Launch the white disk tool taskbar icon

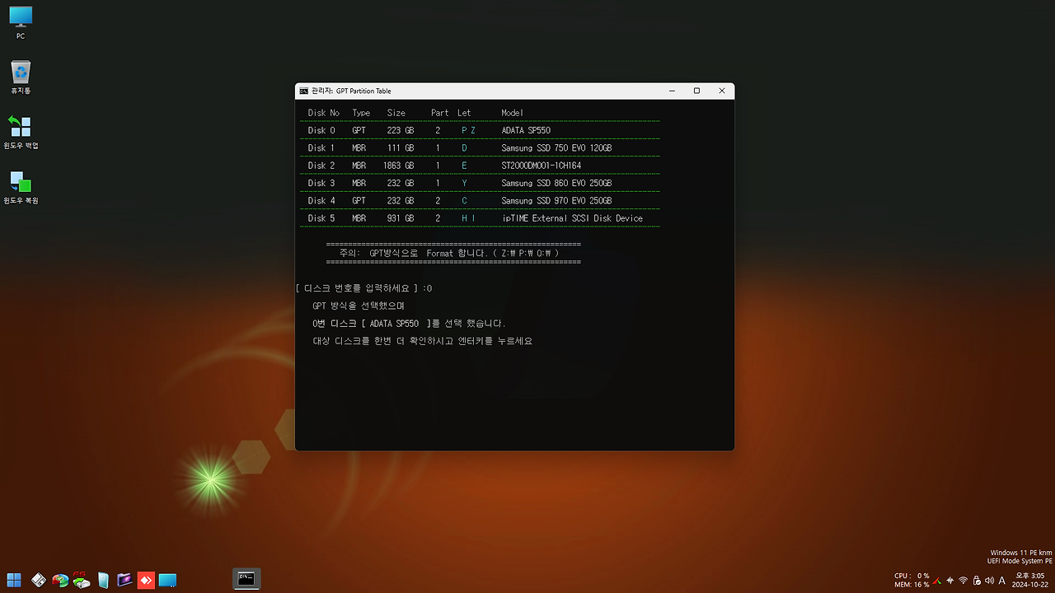click(39, 580)
